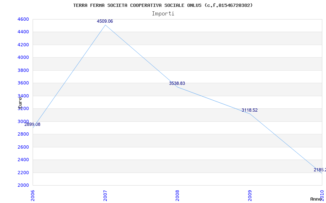326x203 pixels.
Task: Click the 2600 y-axis value
Action: tap(22, 147)
